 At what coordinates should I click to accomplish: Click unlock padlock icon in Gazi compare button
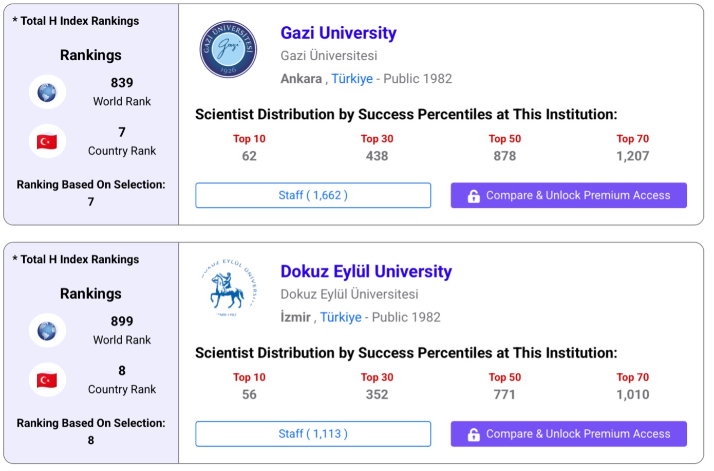474,196
